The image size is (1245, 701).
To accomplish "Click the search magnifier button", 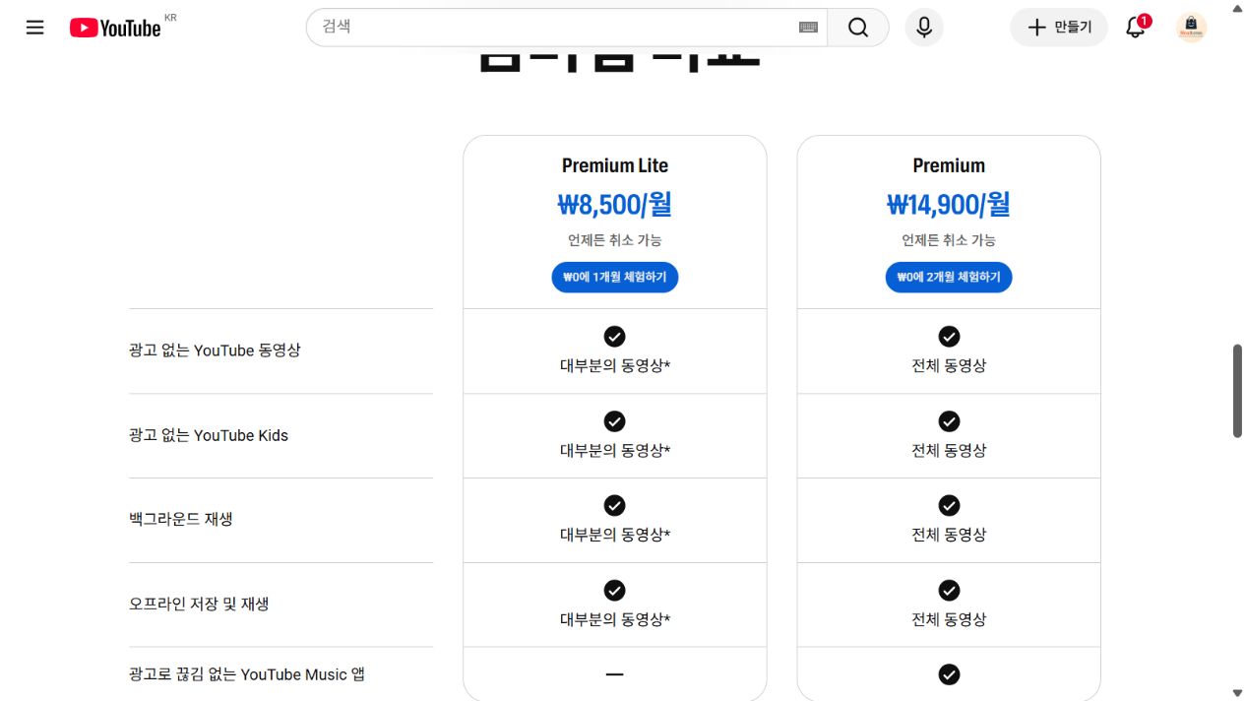I will tap(858, 28).
